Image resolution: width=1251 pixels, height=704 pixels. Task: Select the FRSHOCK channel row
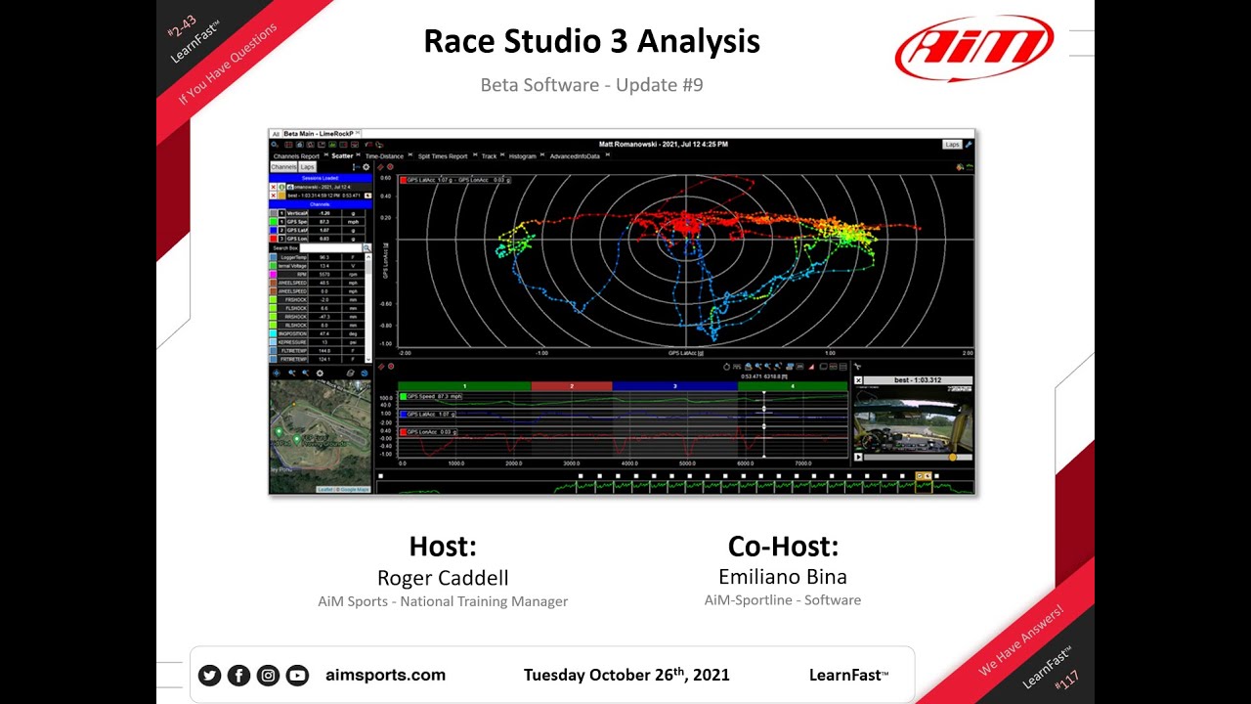pos(318,300)
